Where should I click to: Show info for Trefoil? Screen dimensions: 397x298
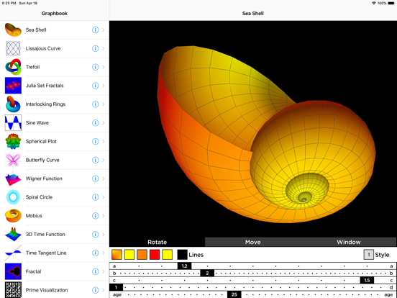tap(95, 67)
